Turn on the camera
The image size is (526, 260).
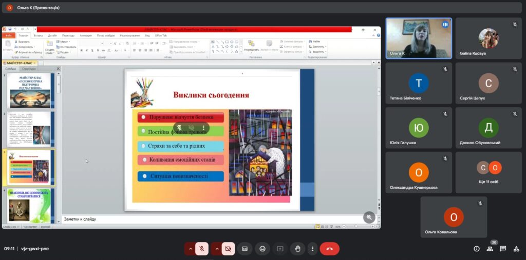click(228, 249)
